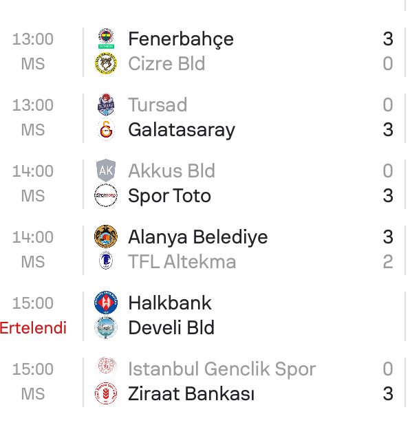Image resolution: width=410 pixels, height=425 pixels.
Task: Open the Alanya Belediye team name
Action: (198, 237)
